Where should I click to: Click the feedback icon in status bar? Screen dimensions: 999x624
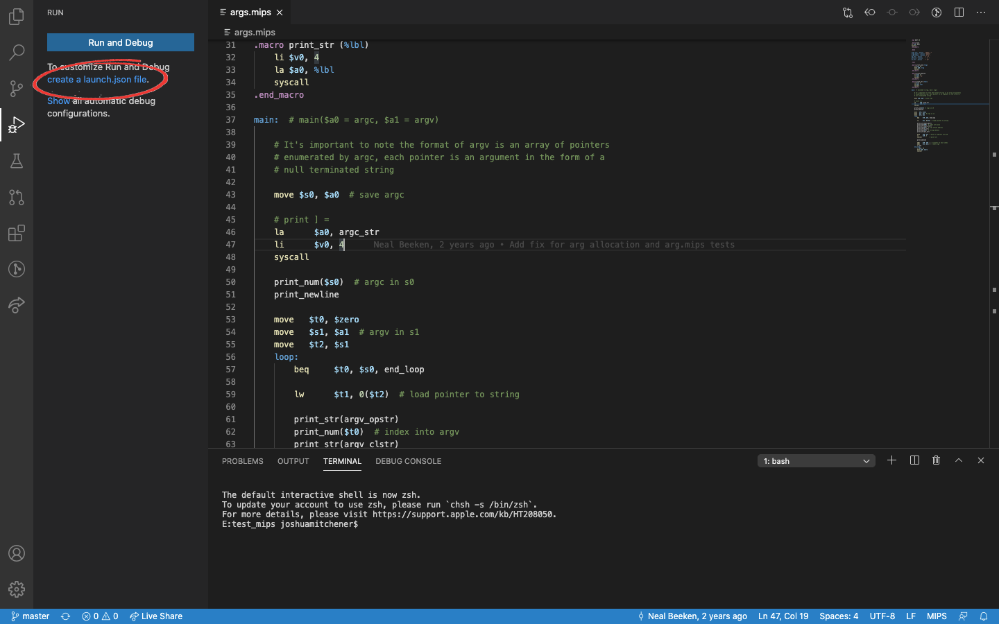coord(963,616)
